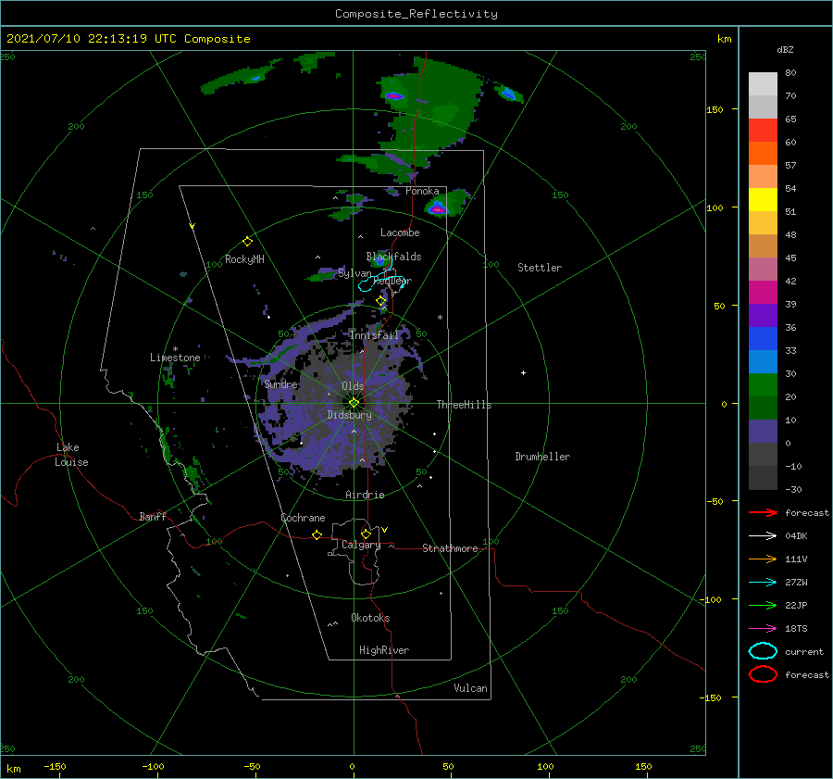833x779 pixels.
Task: Click the -100 tick on the bottom axis
Action: (153, 766)
